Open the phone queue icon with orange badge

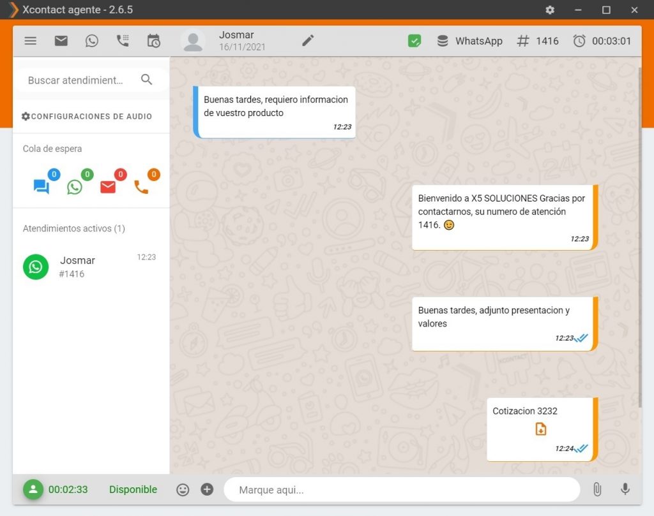pos(141,187)
